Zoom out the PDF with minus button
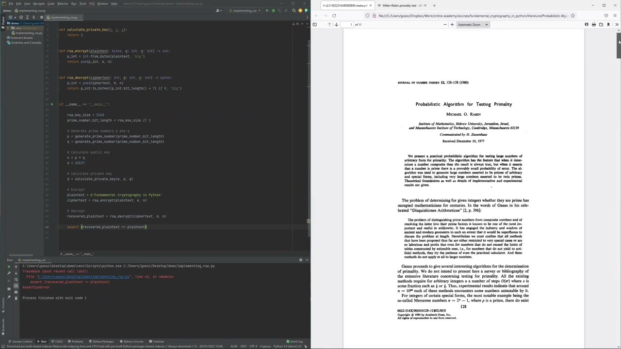The height and width of the screenshot is (349, 621). click(x=445, y=24)
